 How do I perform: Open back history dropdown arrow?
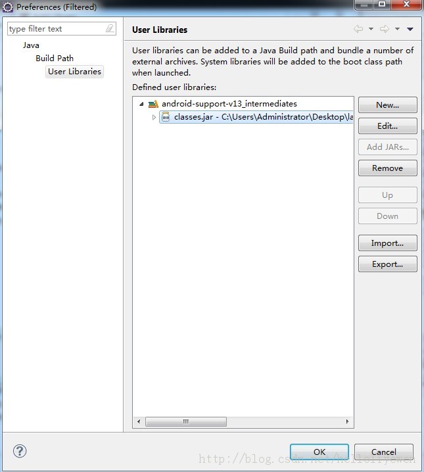[x=371, y=29]
